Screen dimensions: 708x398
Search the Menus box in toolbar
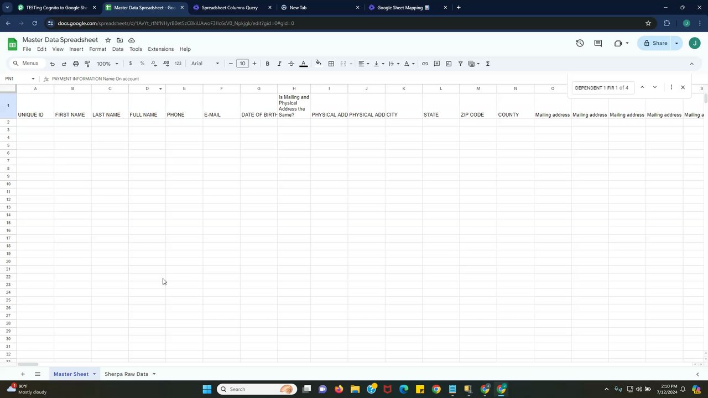27,64
